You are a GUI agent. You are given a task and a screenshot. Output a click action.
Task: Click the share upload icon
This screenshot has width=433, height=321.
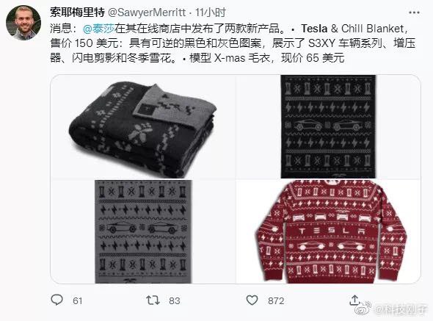point(354,300)
